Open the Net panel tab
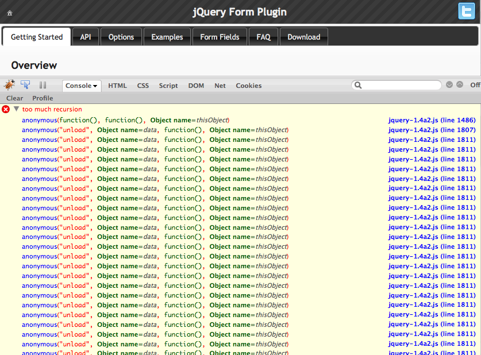481x355 pixels. click(x=220, y=86)
